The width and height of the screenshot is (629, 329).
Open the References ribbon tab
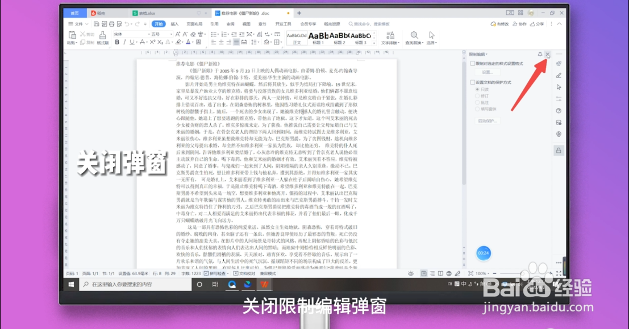215,24
